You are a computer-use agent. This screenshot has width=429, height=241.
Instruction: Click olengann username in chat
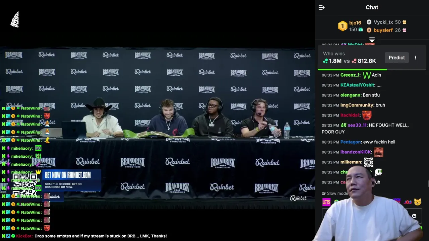pyautogui.click(x=351, y=95)
